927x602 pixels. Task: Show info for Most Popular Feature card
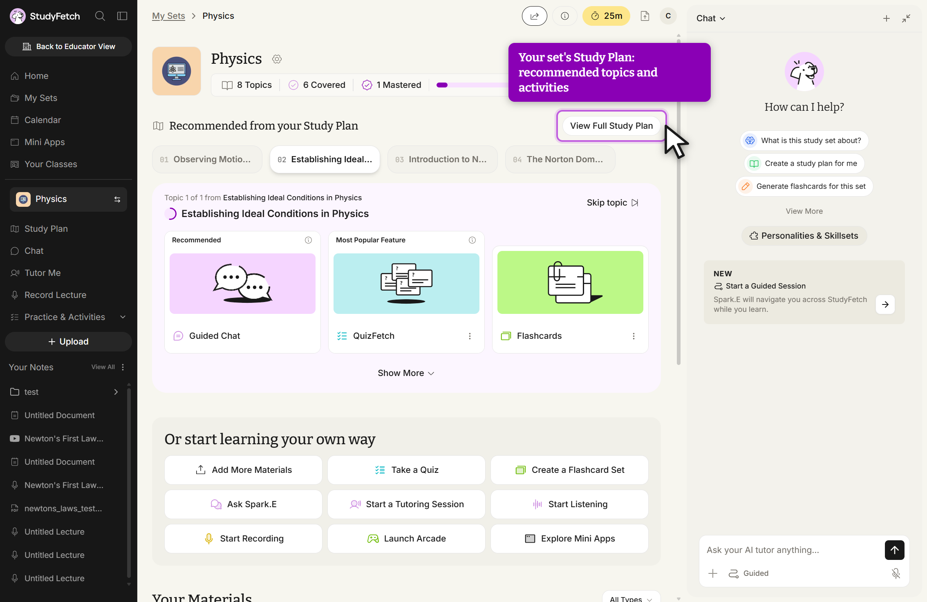click(x=472, y=240)
